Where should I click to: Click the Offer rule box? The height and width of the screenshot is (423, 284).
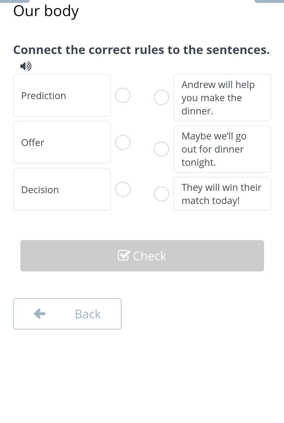click(62, 142)
